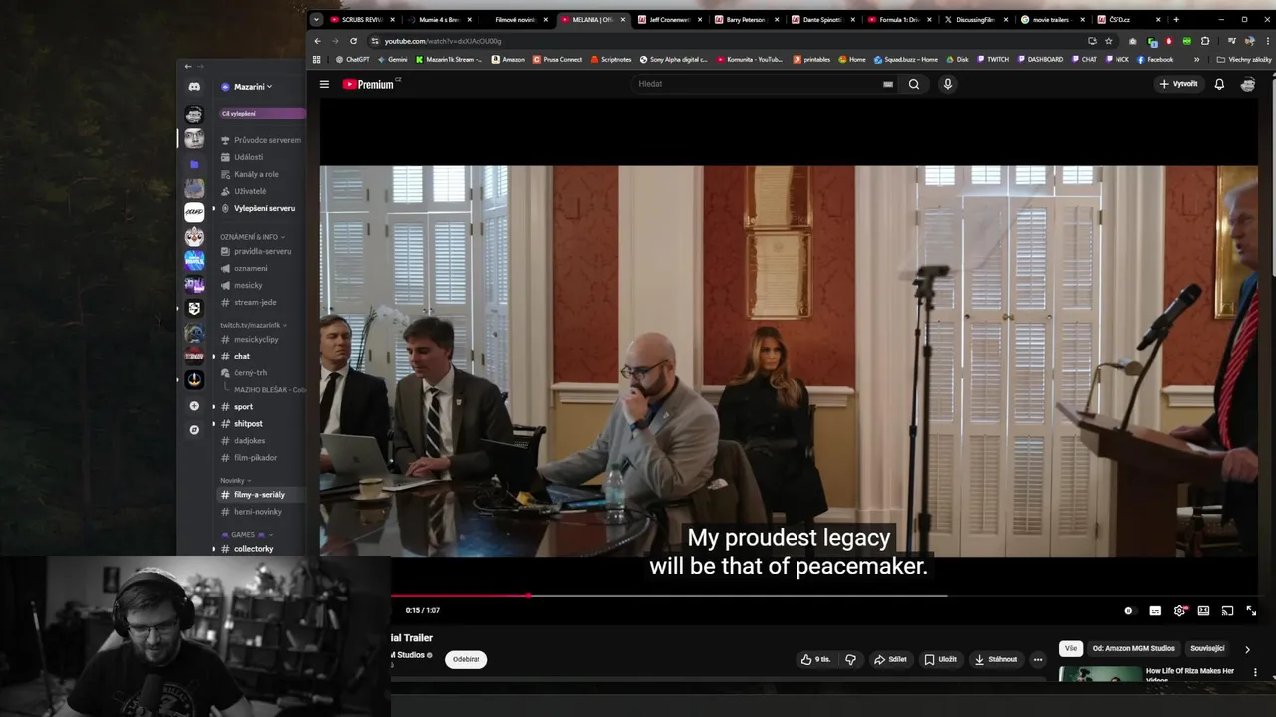The width and height of the screenshot is (1276, 717).
Task: Open Kanály a role in Discord
Action: pos(250,174)
